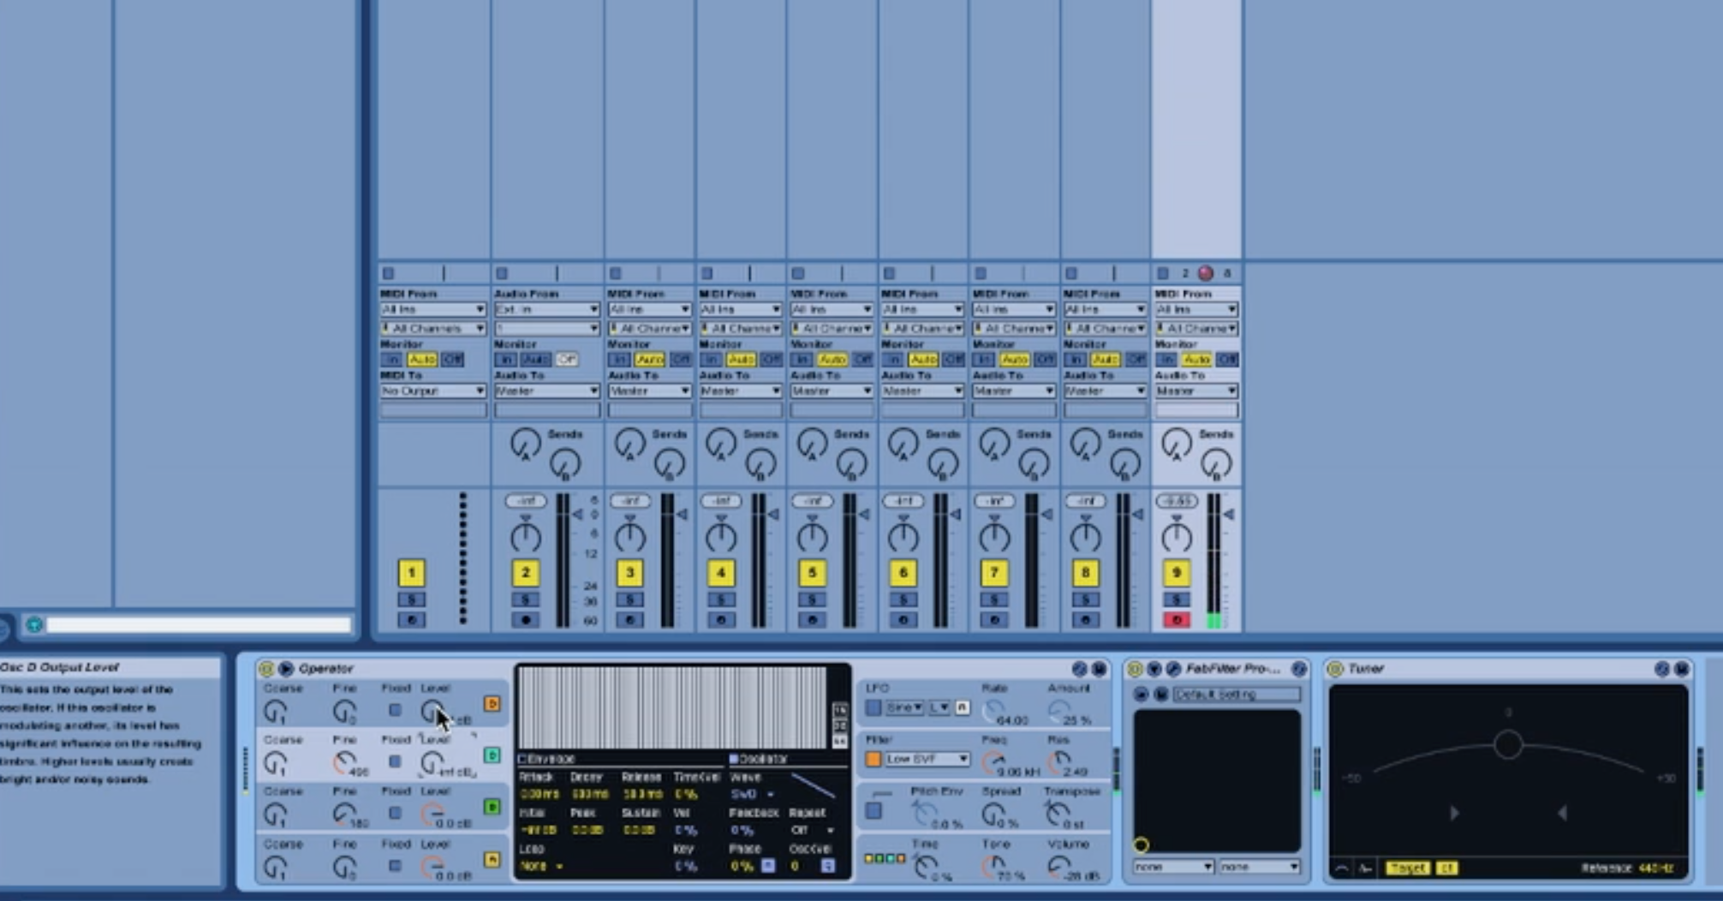
Task: Open Operator algorithm color squares
Action: 885,858
